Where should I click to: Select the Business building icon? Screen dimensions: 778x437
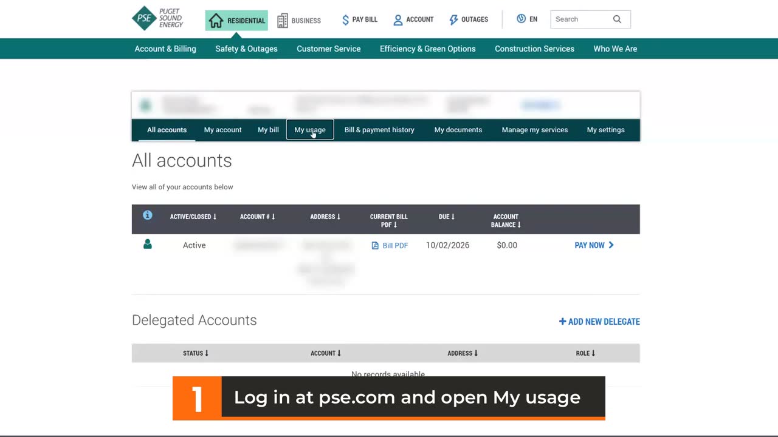283,21
